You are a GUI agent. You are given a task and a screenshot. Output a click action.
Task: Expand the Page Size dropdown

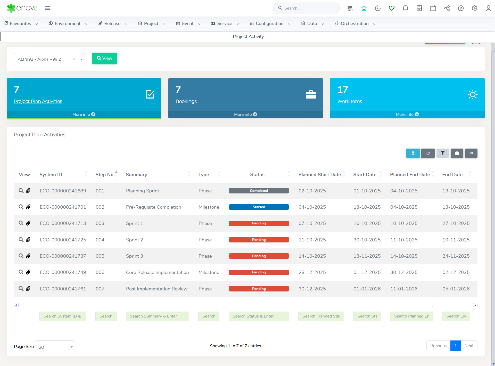(55, 347)
